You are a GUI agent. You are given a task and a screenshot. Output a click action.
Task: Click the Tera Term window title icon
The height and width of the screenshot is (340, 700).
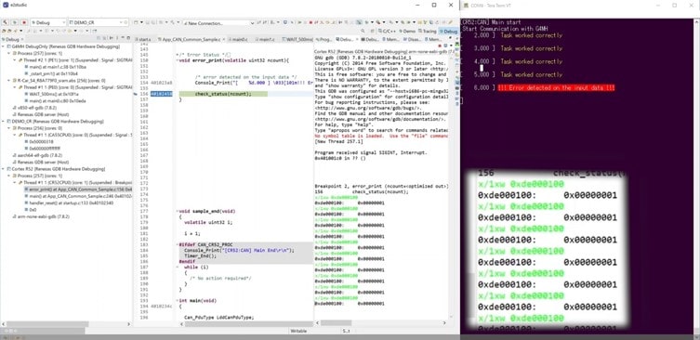pos(466,6)
